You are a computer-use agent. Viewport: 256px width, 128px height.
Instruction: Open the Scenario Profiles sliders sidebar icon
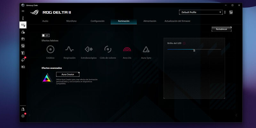click(23, 46)
